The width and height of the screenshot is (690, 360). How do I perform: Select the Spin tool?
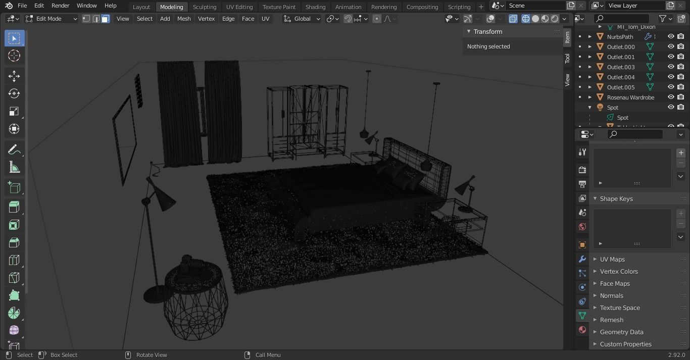[x=14, y=313]
